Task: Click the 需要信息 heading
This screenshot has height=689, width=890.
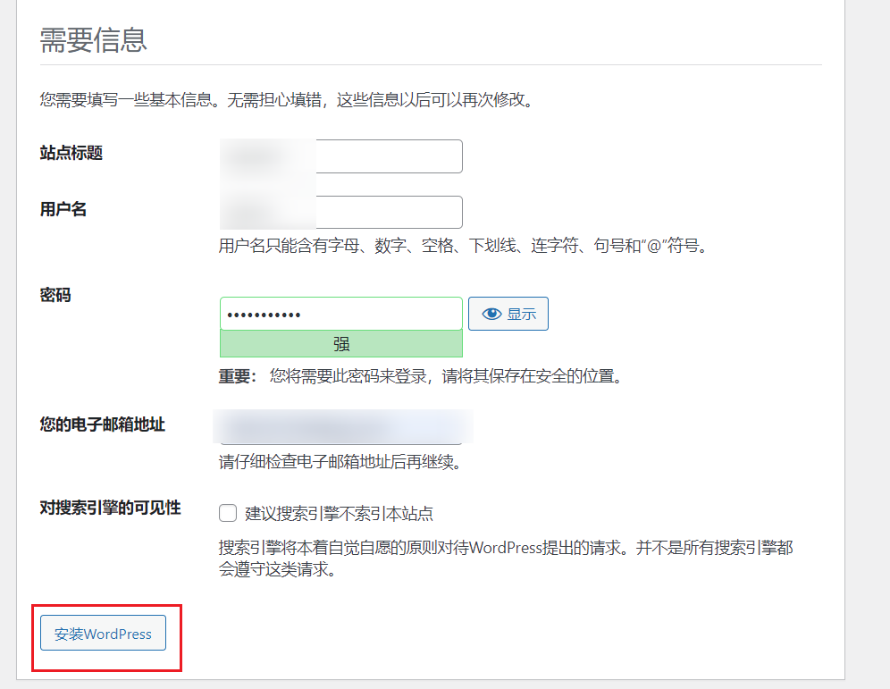Action: point(93,39)
